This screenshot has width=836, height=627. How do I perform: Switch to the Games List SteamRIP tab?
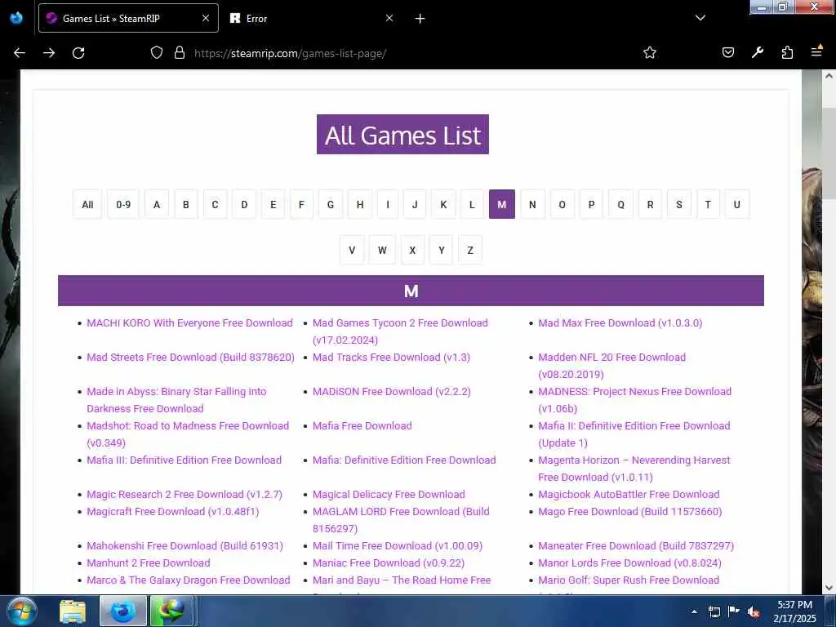click(128, 18)
